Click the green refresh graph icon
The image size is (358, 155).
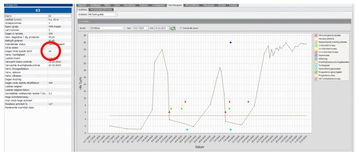(173, 28)
